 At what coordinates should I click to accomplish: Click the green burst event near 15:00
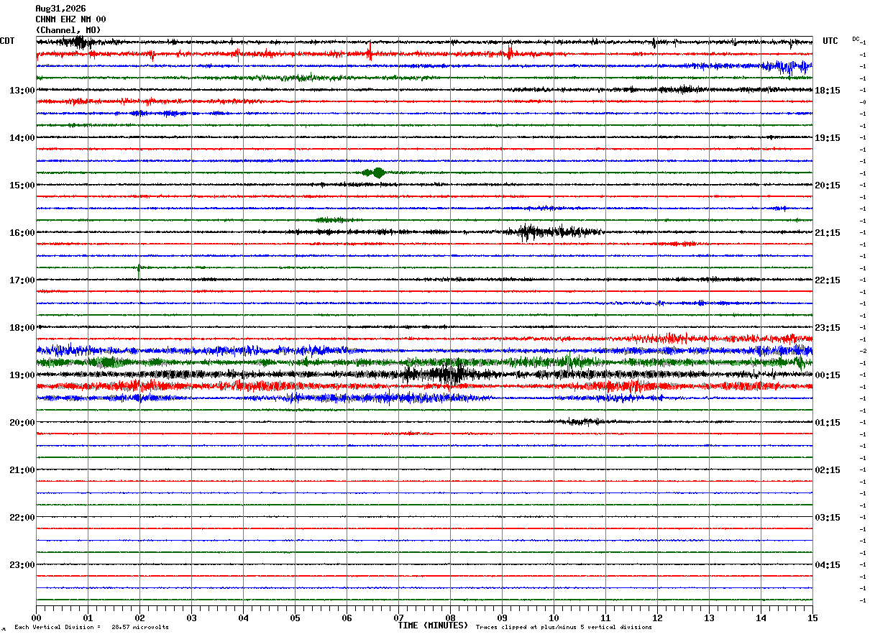pyautogui.click(x=376, y=173)
